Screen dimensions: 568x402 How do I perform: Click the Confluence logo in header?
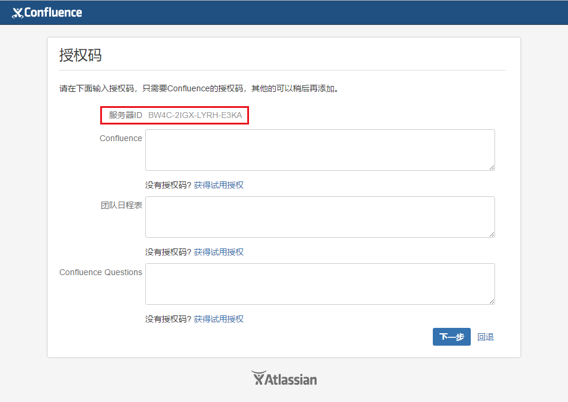click(47, 12)
